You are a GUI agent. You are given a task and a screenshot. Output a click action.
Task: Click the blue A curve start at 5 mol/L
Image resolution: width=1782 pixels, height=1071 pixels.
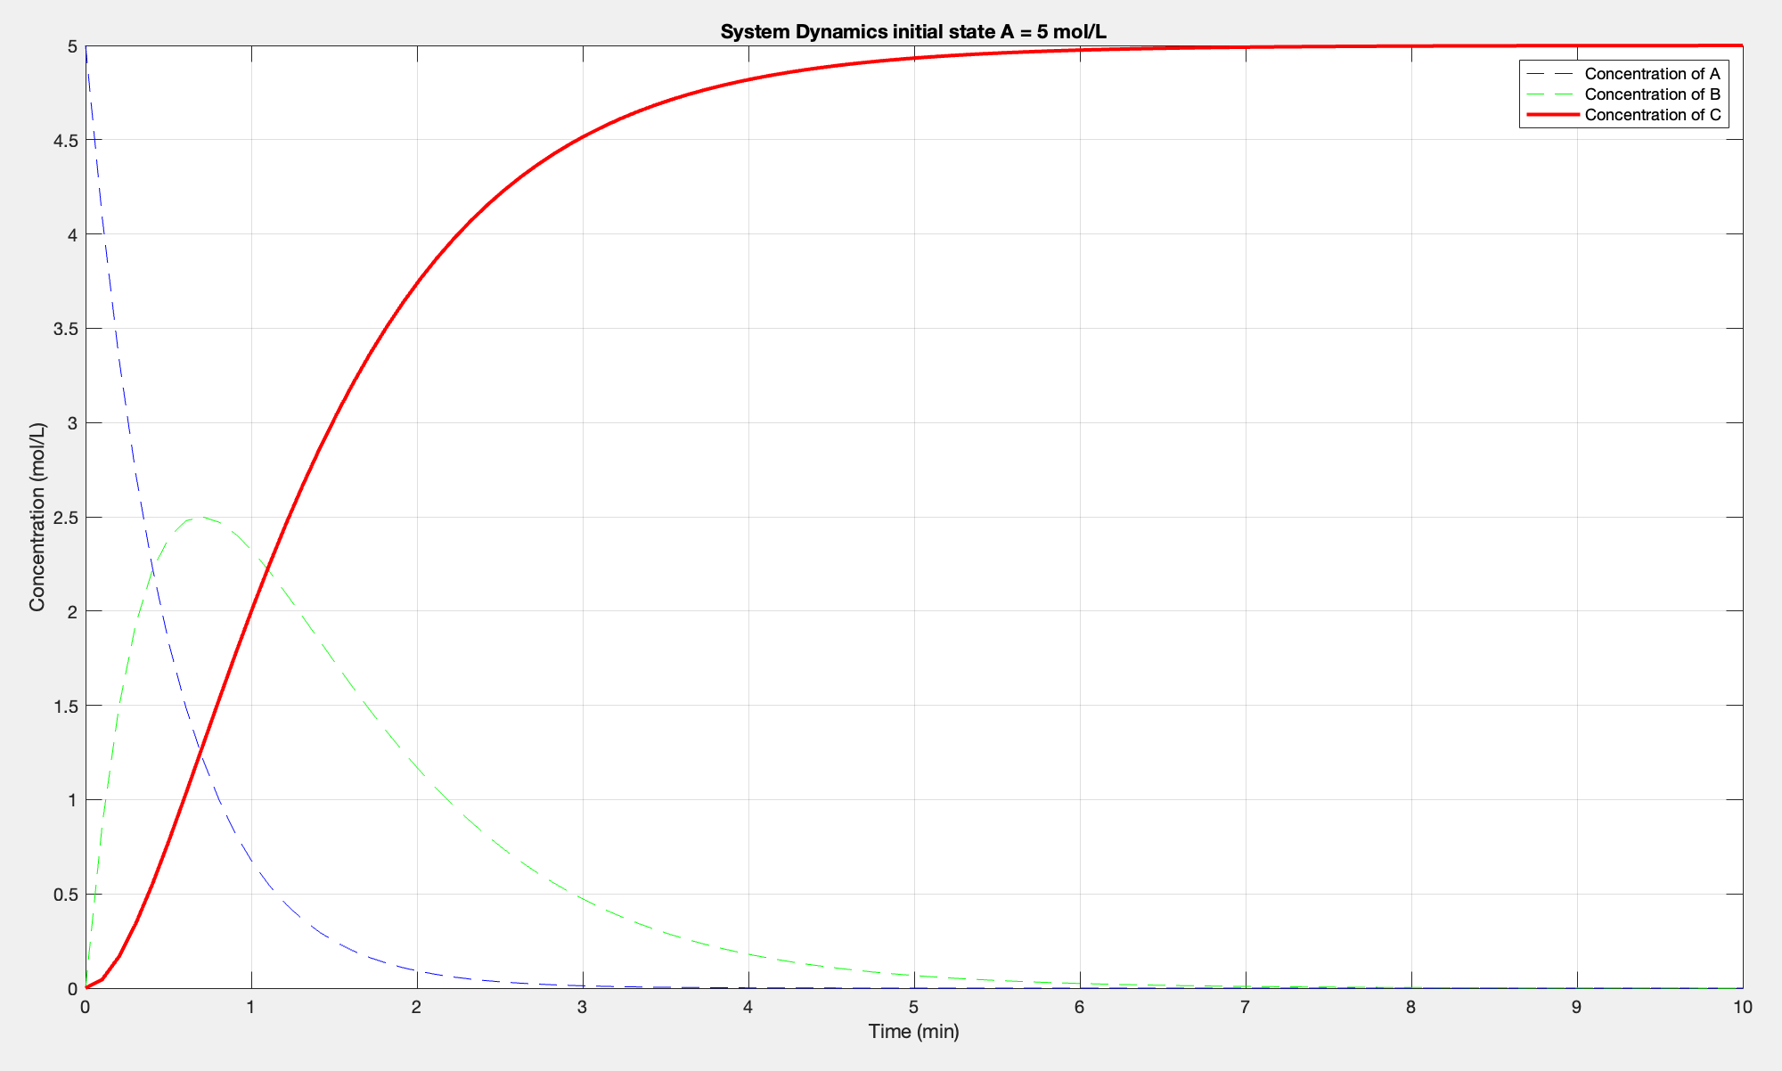coord(86,47)
